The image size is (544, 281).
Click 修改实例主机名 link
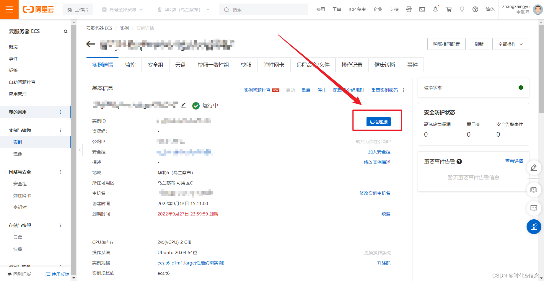pos(375,193)
